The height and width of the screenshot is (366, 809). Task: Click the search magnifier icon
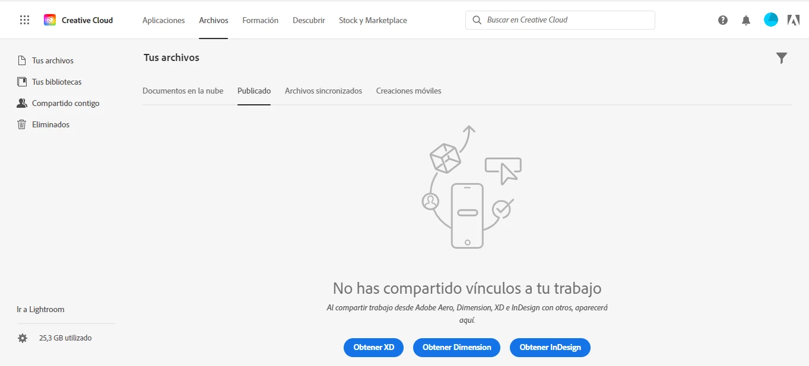pos(477,20)
